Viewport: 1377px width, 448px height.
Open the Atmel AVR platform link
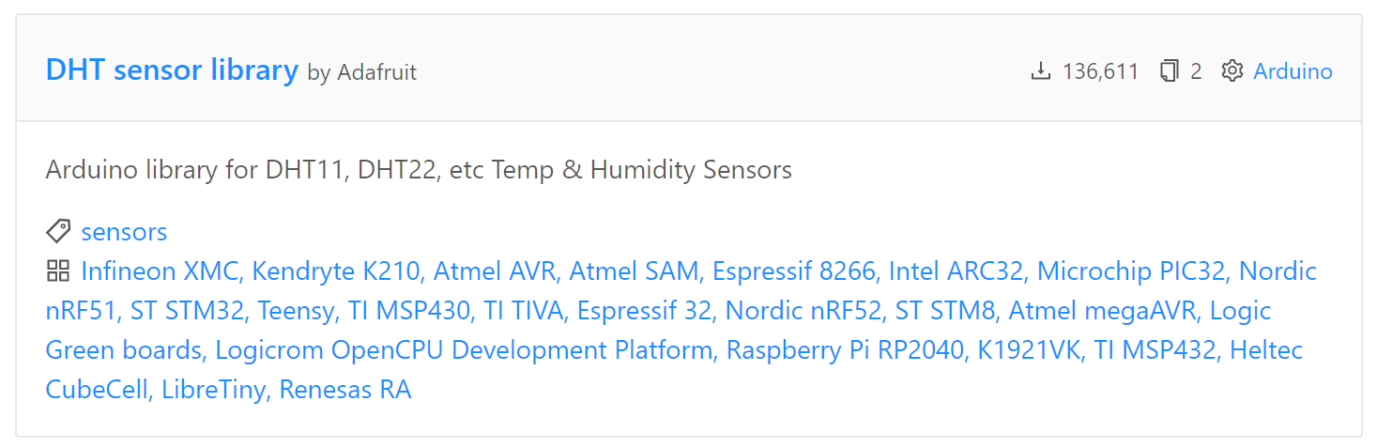point(495,271)
